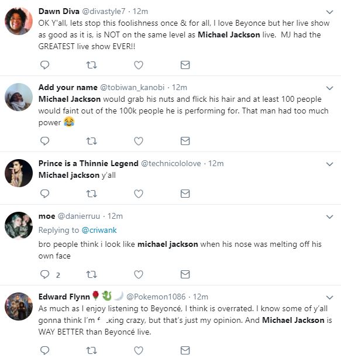
Task: Open replies on moe's tweet with 2 comments
Action: point(50,274)
